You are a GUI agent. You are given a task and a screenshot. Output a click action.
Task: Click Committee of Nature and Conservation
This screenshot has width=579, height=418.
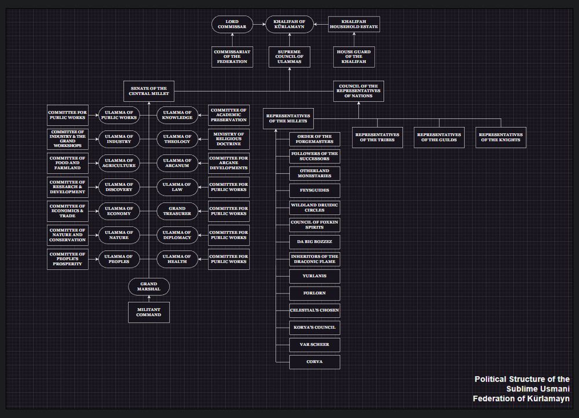[x=68, y=235]
